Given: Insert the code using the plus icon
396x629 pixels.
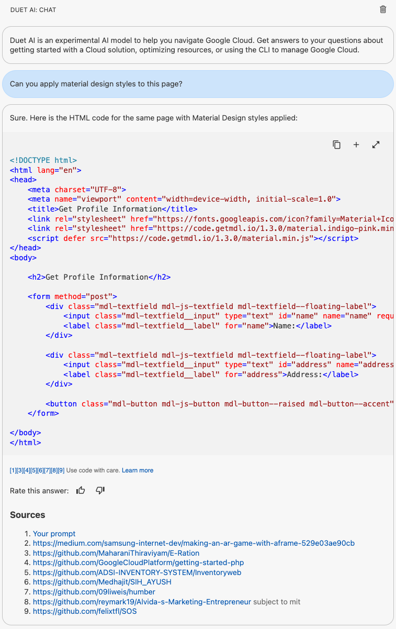Looking at the screenshot, I should tap(356, 145).
